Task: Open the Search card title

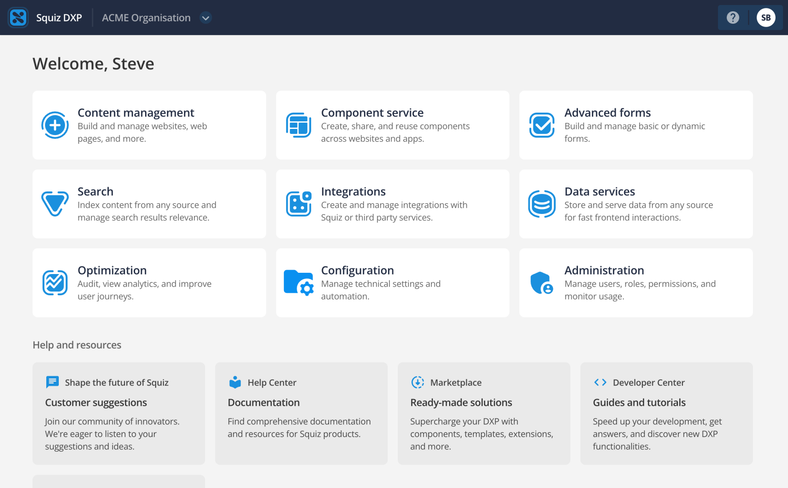Action: [x=95, y=191]
